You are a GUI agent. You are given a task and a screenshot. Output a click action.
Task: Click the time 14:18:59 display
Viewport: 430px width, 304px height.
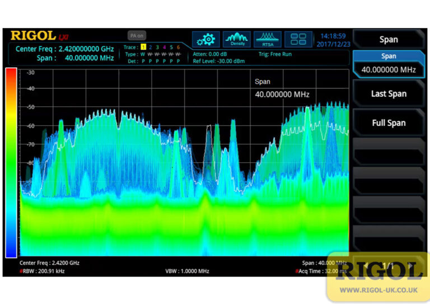[333, 36]
